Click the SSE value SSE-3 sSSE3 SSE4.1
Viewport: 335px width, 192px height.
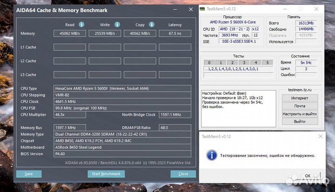(x=239, y=41)
